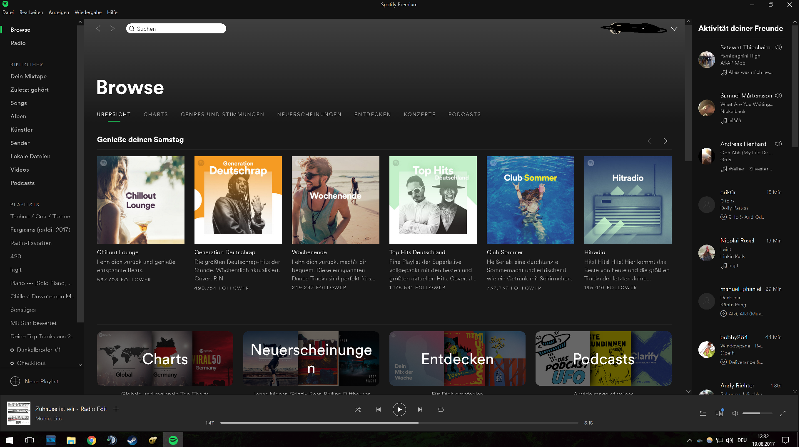Open Dein Mixtape in library

(28, 77)
